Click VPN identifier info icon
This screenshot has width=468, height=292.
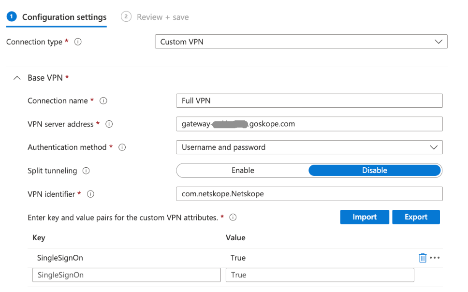(x=90, y=194)
